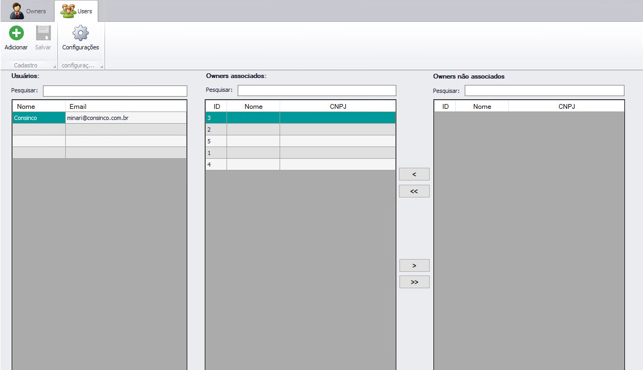Open Configurações gear icon

coord(80,33)
